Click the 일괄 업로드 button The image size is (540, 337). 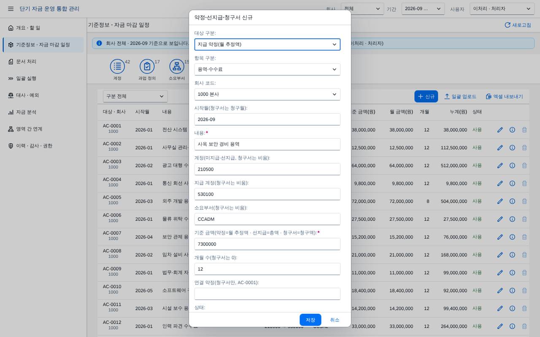click(x=460, y=96)
